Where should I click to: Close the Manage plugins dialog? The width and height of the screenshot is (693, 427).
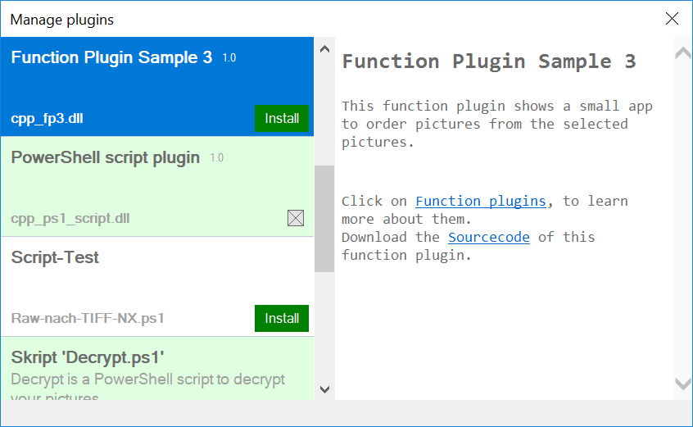click(672, 19)
